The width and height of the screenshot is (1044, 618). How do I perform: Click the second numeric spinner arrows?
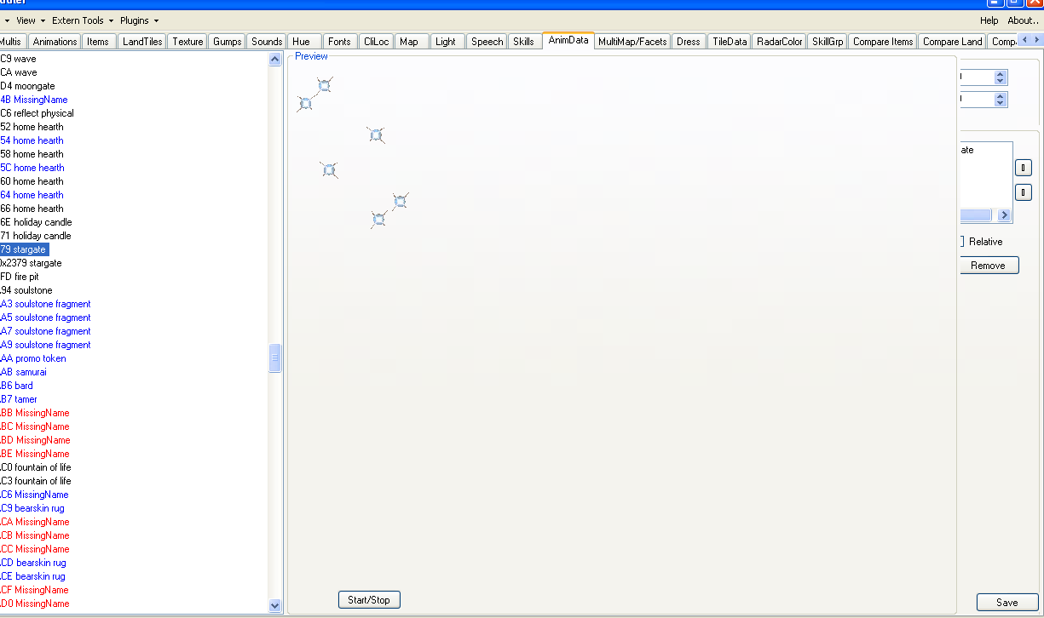(x=1001, y=100)
